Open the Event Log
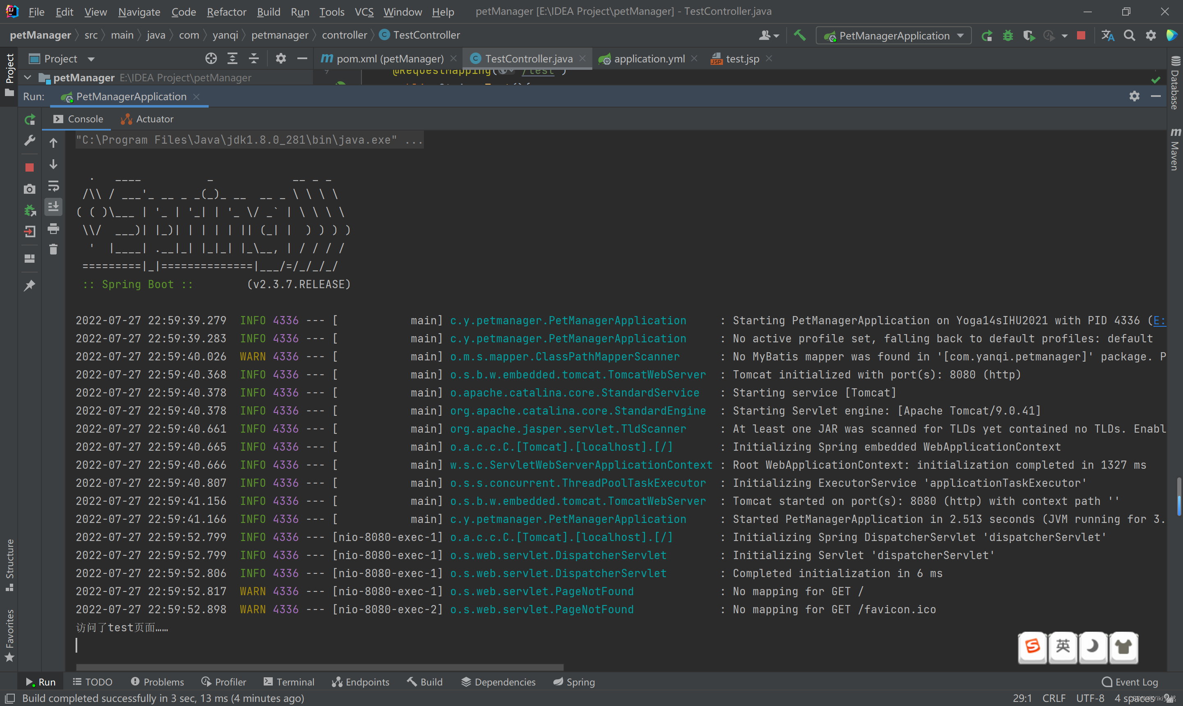Image resolution: width=1183 pixels, height=706 pixels. [x=1130, y=682]
